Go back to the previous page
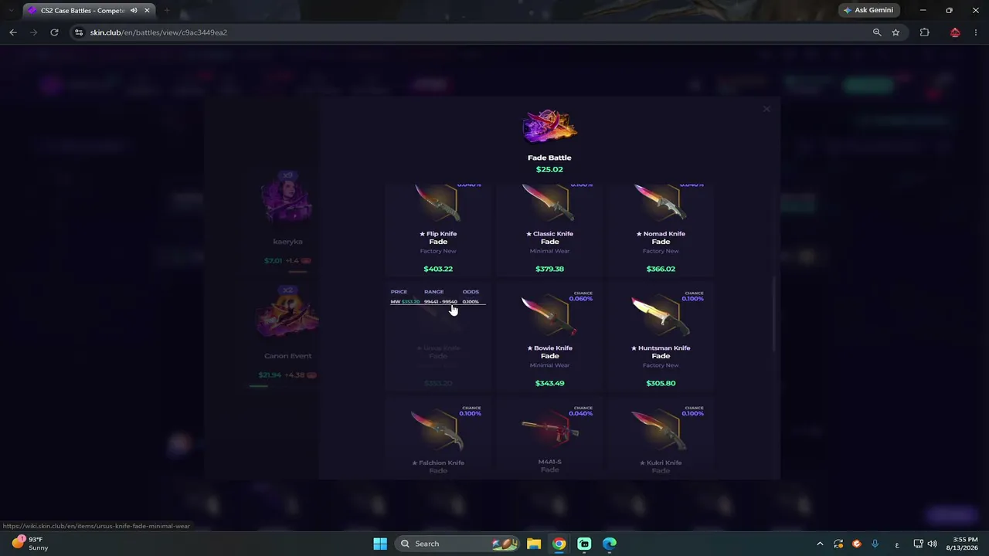This screenshot has height=556, width=989. pyautogui.click(x=13, y=32)
